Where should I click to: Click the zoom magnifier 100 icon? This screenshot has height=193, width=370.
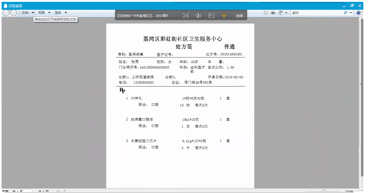280,13
